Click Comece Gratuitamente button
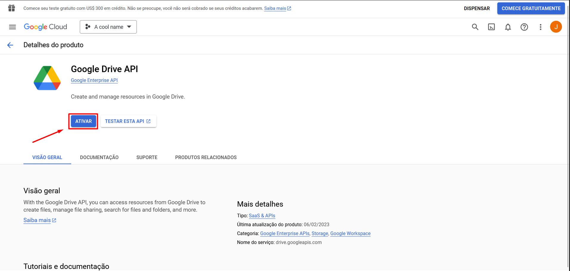This screenshot has height=271, width=570. pos(531,8)
